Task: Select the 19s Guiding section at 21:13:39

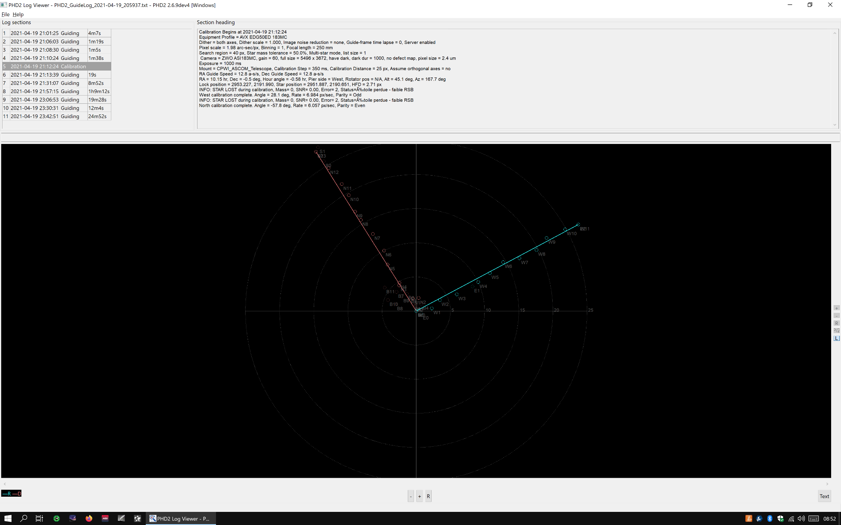Action: click(x=56, y=75)
